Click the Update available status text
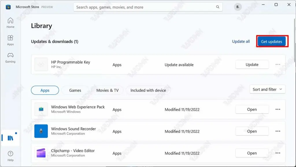This screenshot has height=167, width=296. coord(179,65)
